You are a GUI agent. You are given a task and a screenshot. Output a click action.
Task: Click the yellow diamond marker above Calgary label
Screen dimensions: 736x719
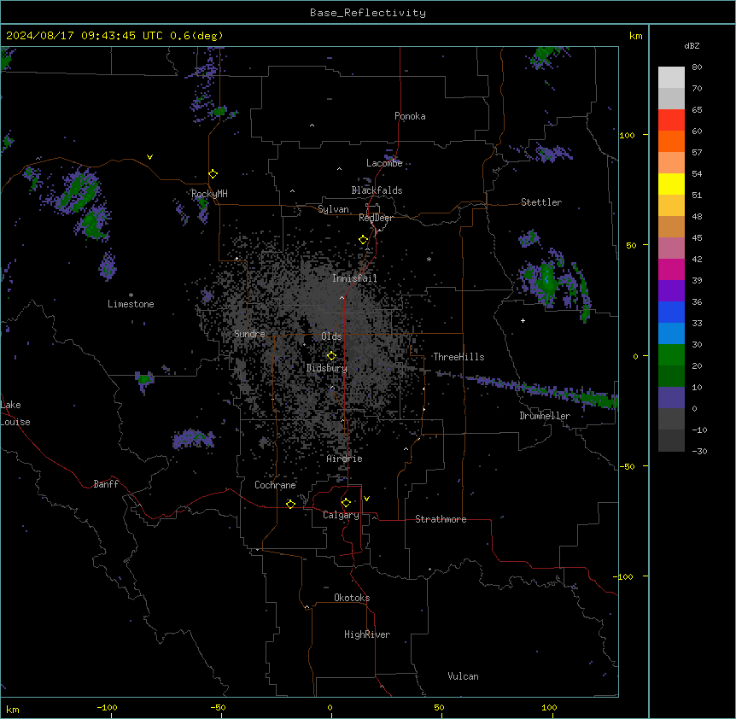coord(346,503)
